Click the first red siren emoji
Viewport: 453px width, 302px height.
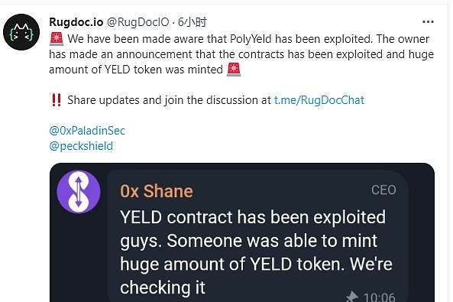click(57, 39)
